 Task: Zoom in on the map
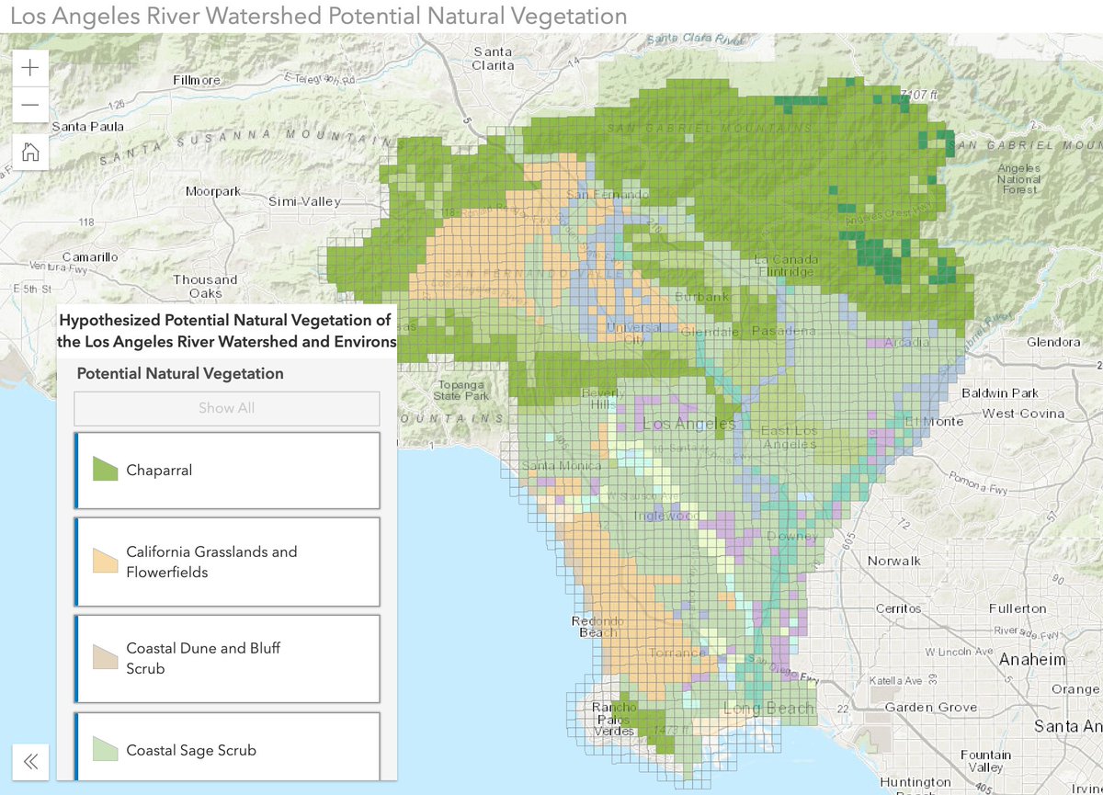point(30,67)
